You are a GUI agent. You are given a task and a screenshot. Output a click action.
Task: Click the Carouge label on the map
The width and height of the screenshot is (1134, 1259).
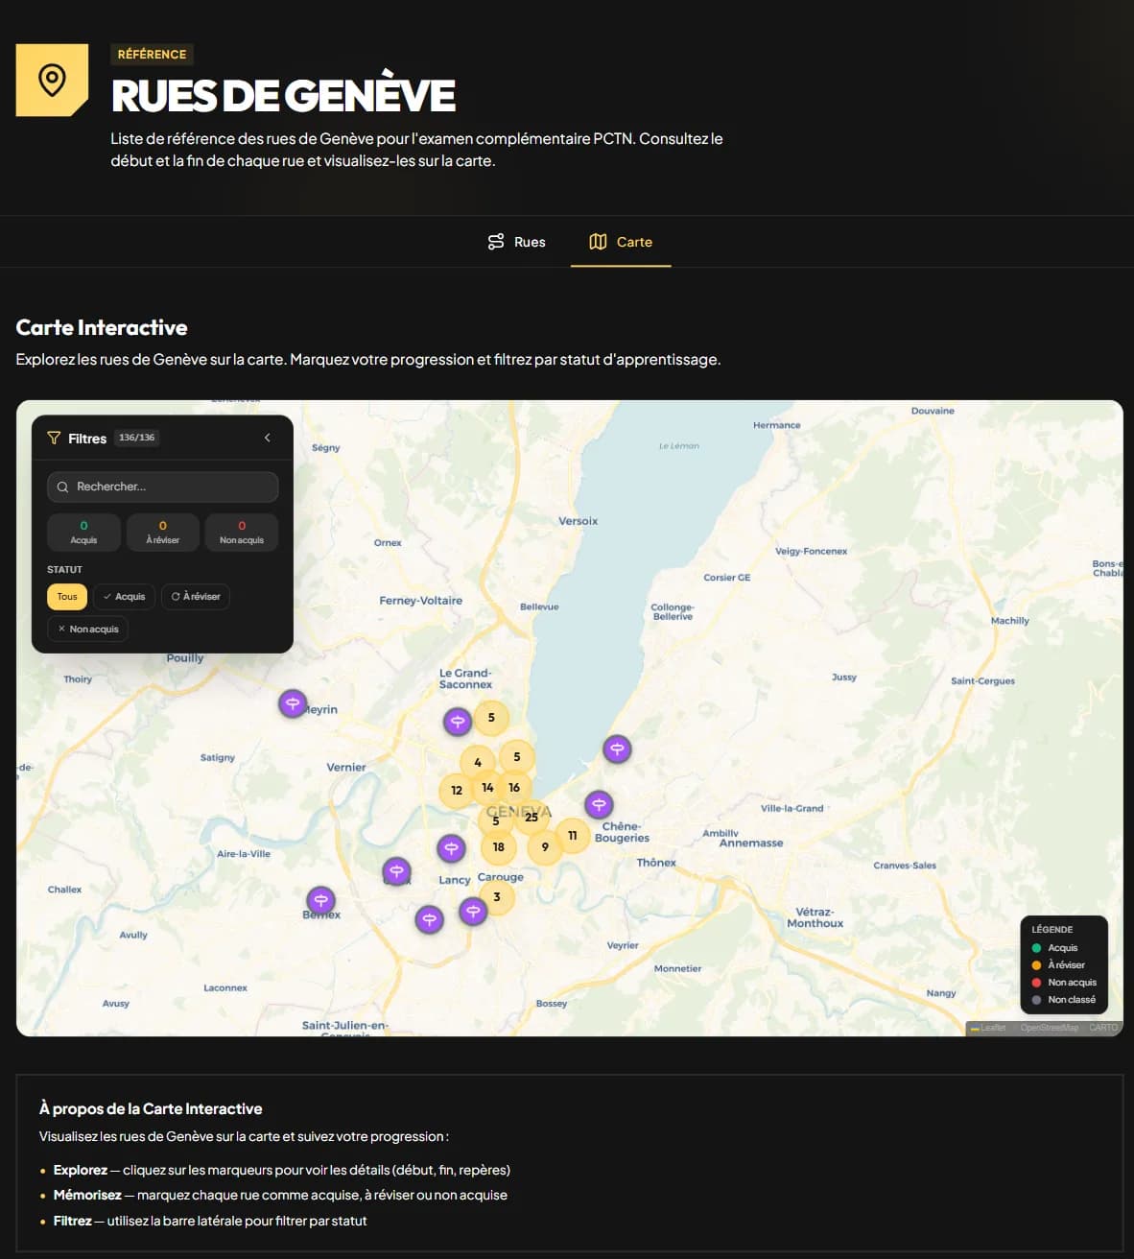pyautogui.click(x=501, y=877)
